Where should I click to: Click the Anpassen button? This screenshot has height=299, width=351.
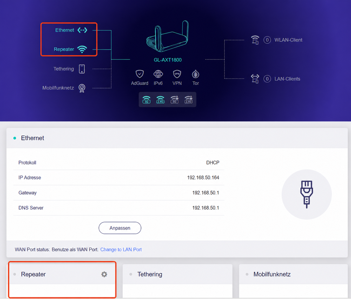tap(120, 228)
